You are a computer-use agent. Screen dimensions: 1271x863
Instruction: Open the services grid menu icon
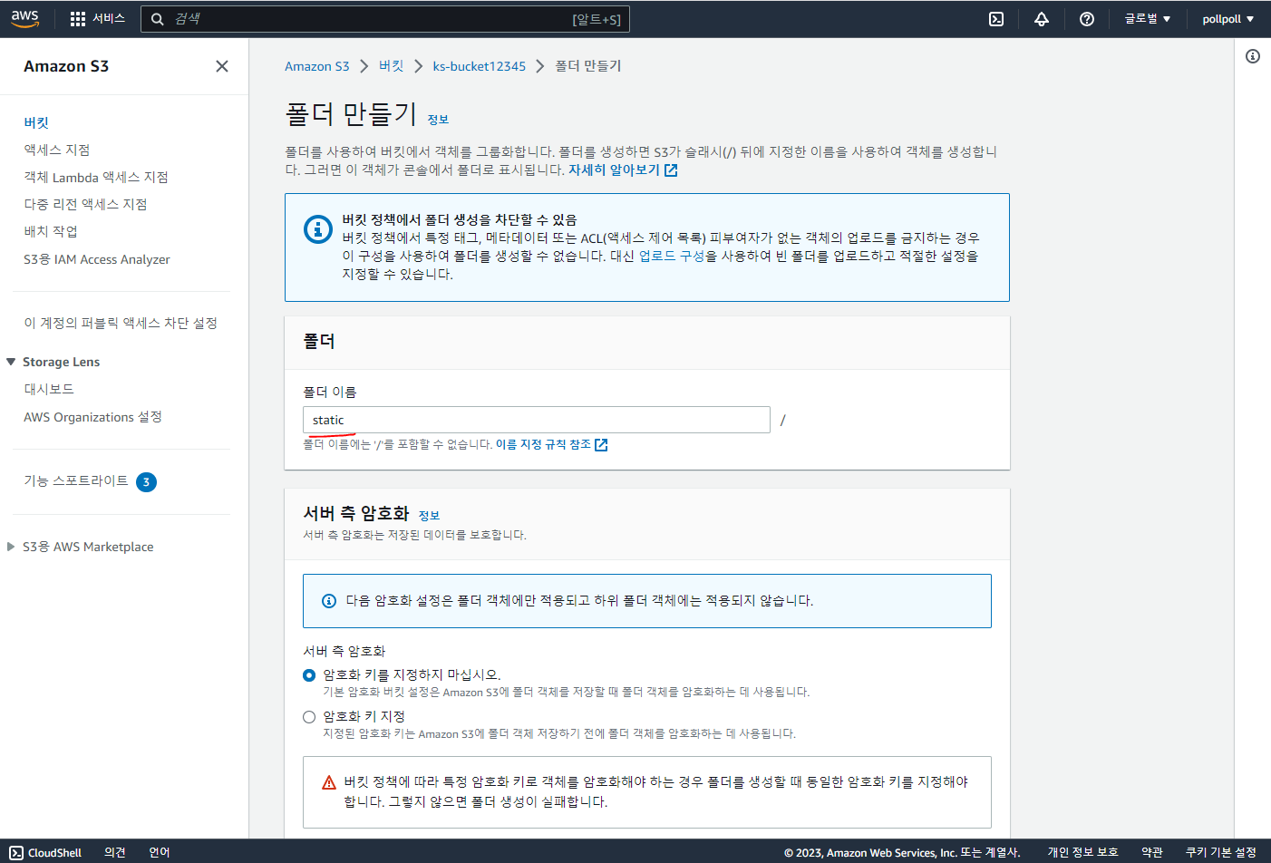(78, 19)
